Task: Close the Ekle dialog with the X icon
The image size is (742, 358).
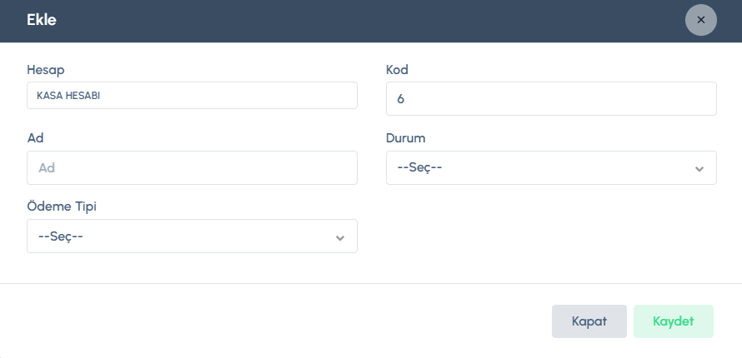Action: point(700,20)
